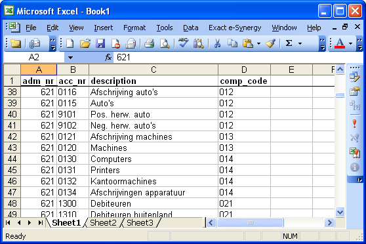Screen dimensions: 366x244
Task: Expand formatting toolbar options chevron
Action: point(359,43)
